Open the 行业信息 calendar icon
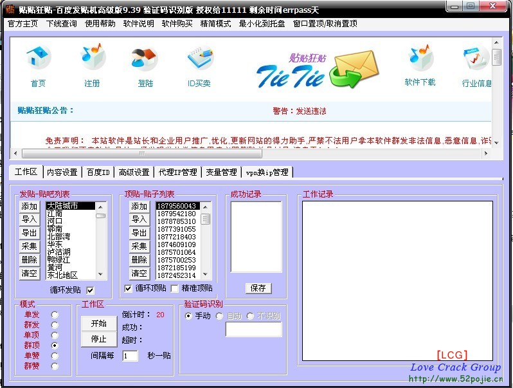 476,58
